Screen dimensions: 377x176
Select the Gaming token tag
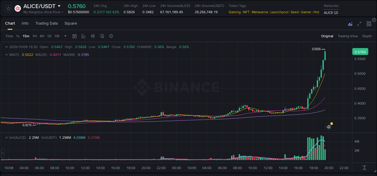pos(234,12)
